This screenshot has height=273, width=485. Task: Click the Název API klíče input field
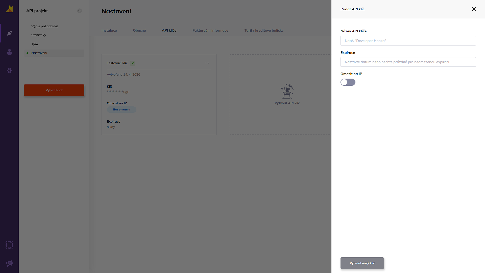click(408, 41)
